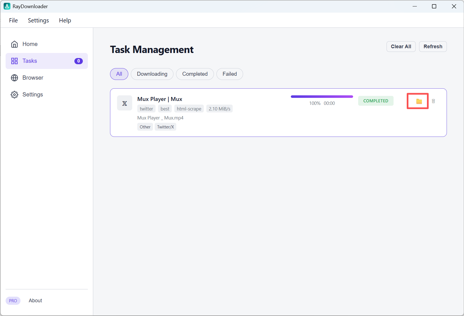The image size is (464, 316).
Task: Open the Browser section in sidebar
Action: [x=47, y=78]
